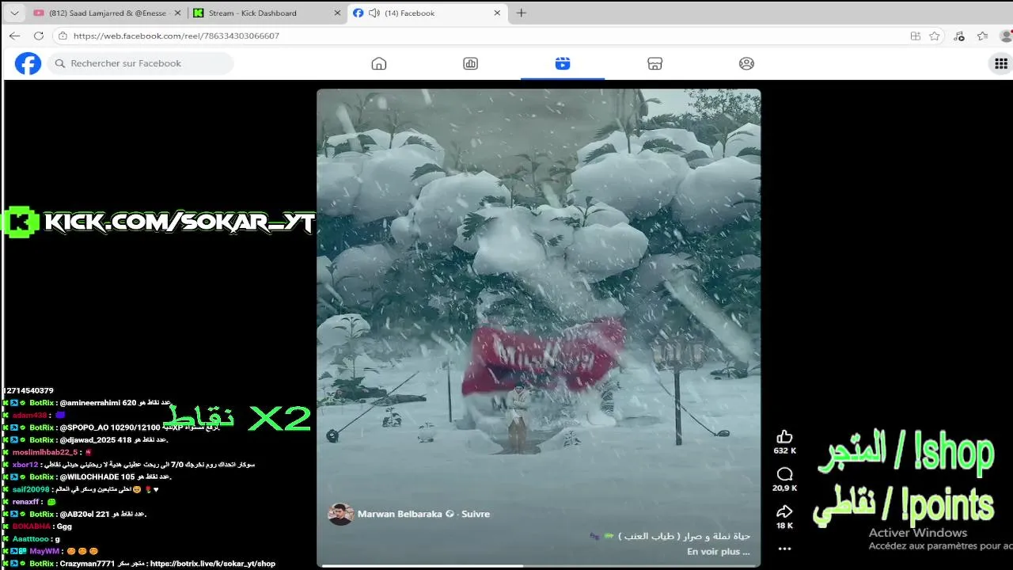Screen dimensions: 1013x570
Task: Open the botrix.live sokar_yt shop link
Action: [212, 564]
